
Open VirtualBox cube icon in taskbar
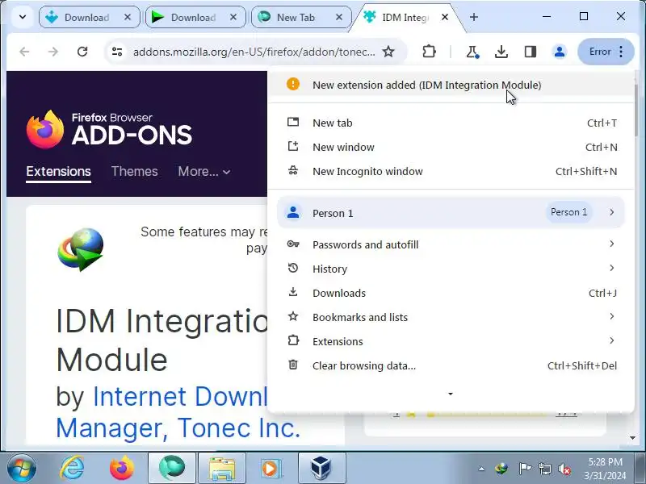pyautogui.click(x=321, y=468)
